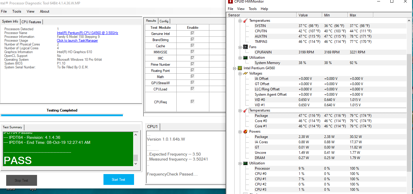
Task: Toggle the MMXSSE test checkbox
Action: tap(193, 52)
